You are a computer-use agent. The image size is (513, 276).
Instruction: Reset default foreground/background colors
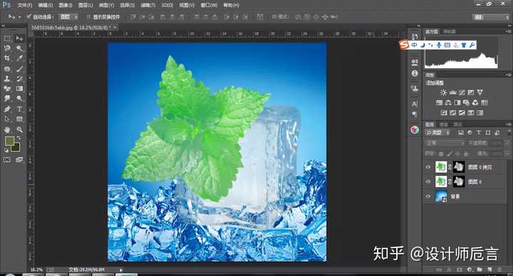pyautogui.click(x=6, y=150)
